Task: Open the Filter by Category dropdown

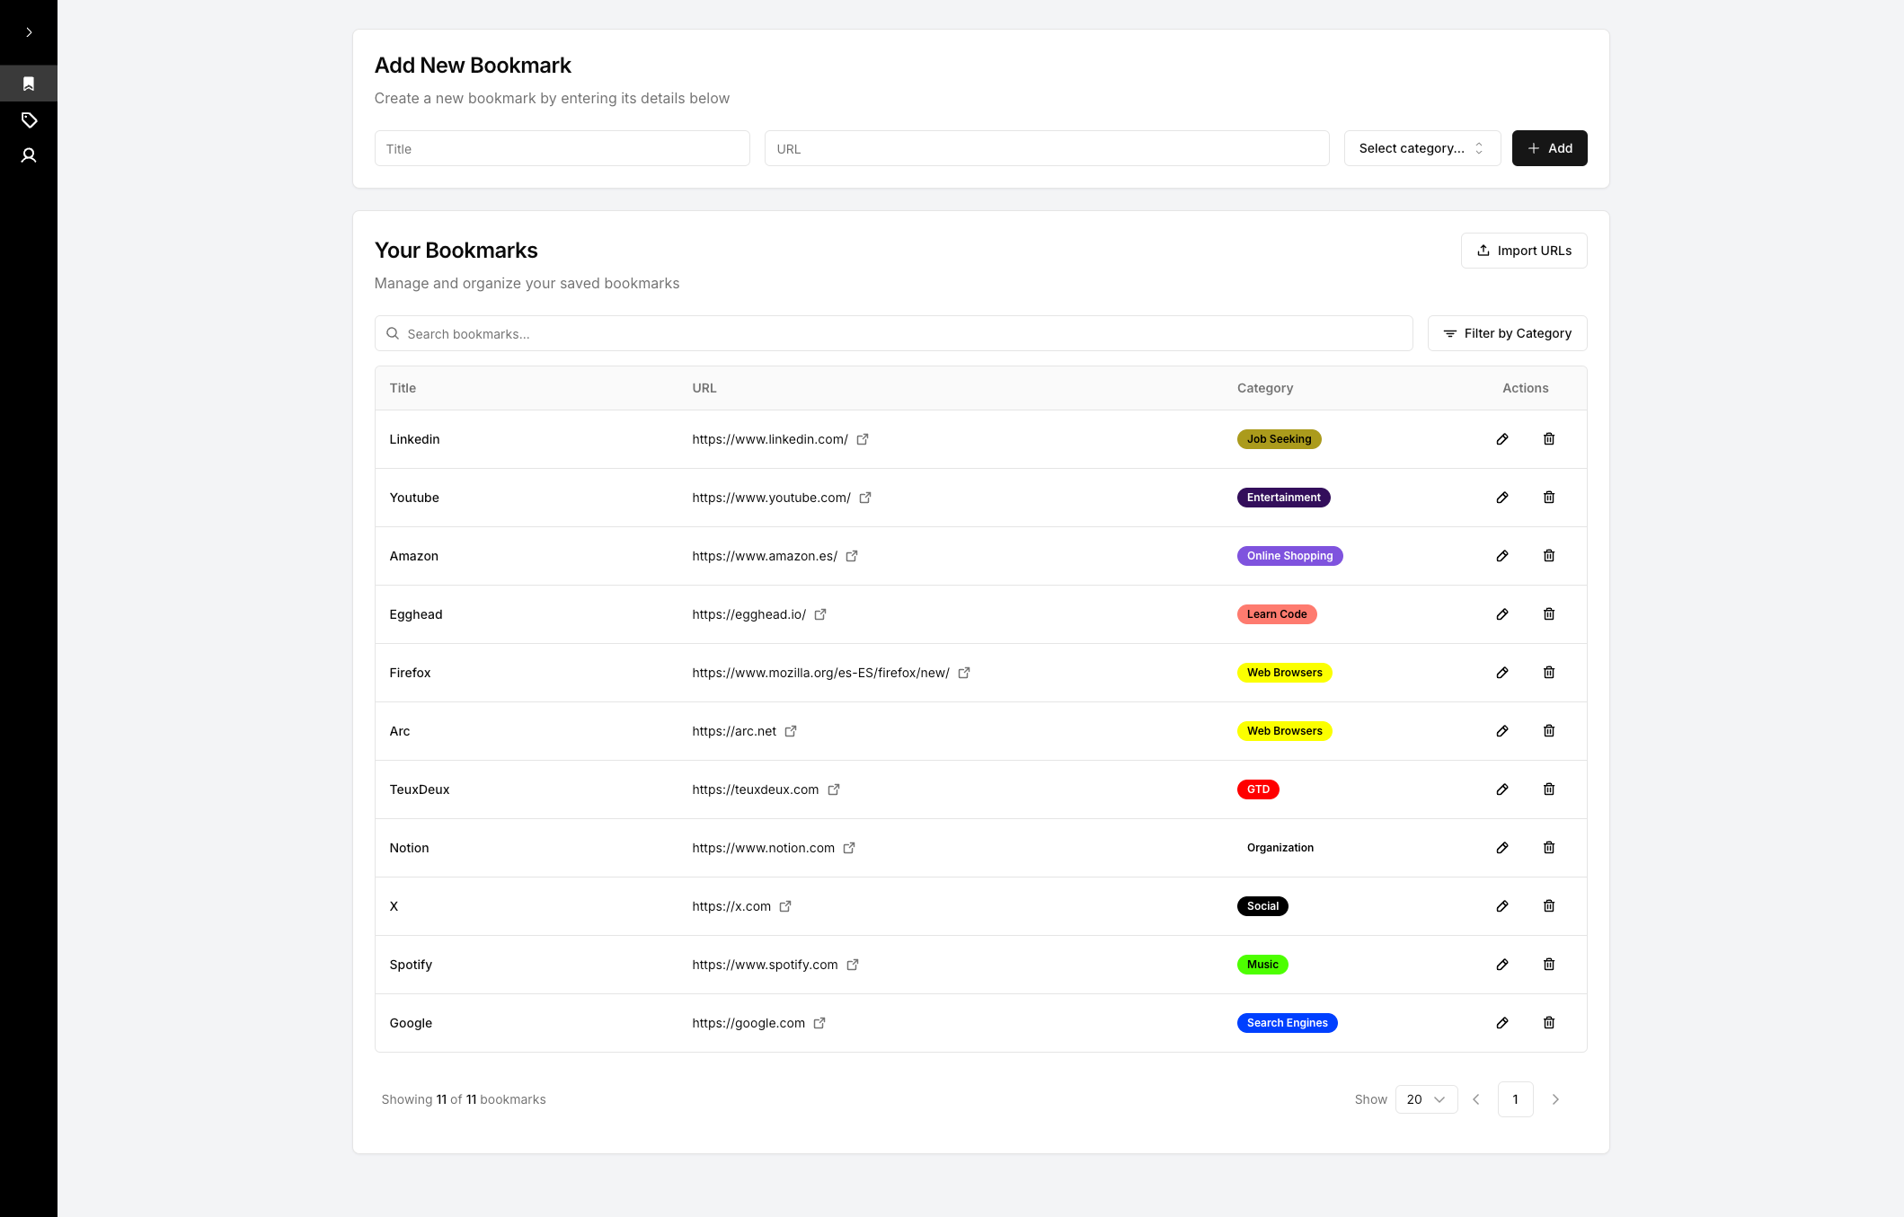Action: tap(1507, 333)
